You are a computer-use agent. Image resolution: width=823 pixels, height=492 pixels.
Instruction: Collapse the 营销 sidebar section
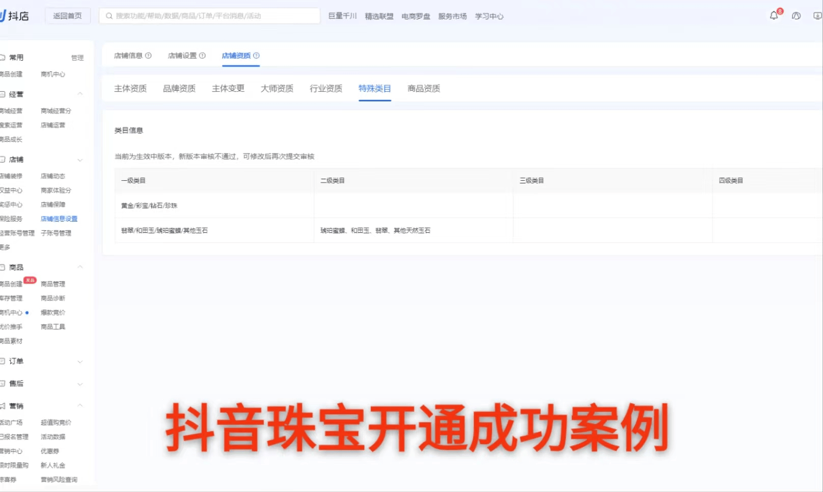[x=80, y=406]
